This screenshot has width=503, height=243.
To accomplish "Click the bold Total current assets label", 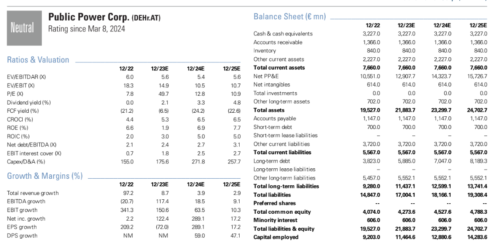I will [x=279, y=68].
